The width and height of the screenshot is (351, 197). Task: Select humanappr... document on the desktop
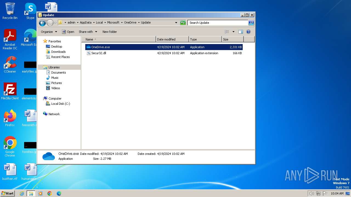point(30,172)
